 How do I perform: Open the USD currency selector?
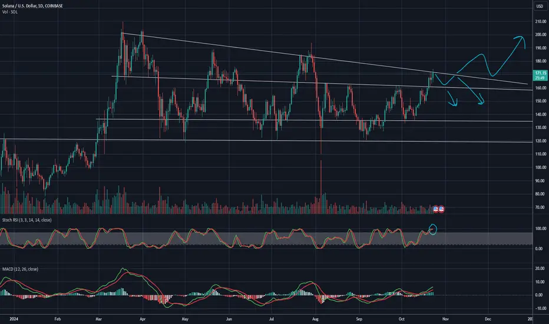540,6
